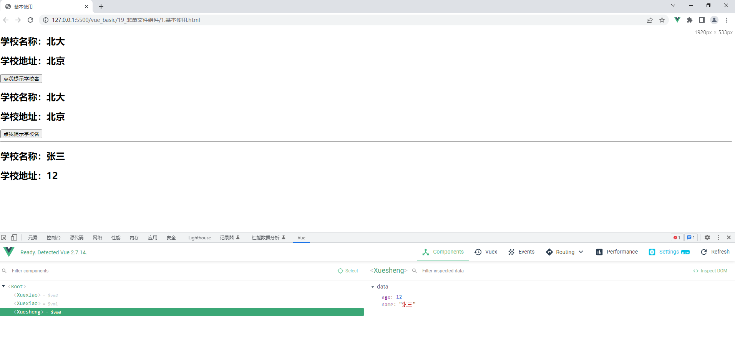Open Chrome three-dot menu
The width and height of the screenshot is (735, 340).
727,20
